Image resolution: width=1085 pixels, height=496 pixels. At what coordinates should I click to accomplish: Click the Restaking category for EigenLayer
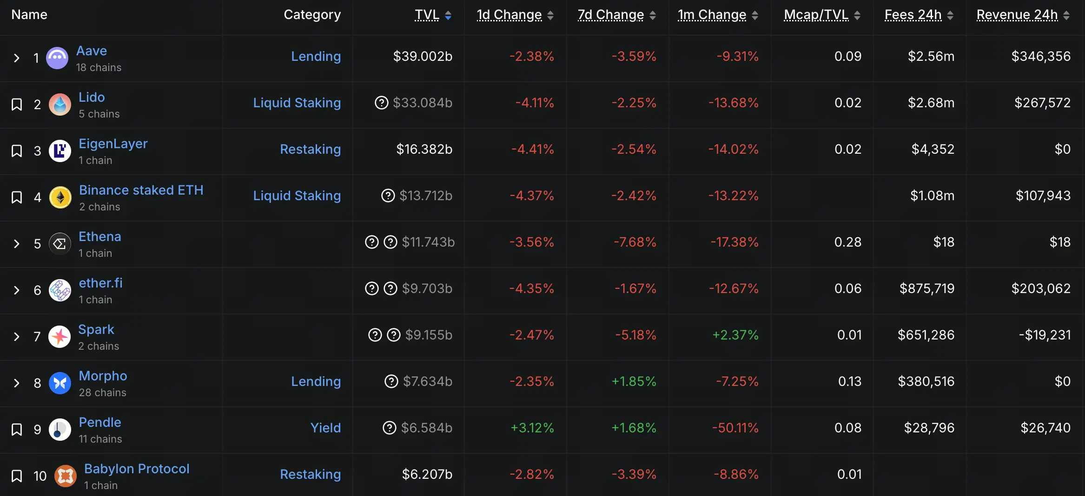click(x=311, y=149)
